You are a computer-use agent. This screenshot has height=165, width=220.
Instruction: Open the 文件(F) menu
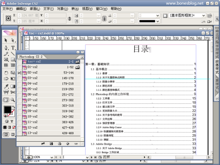7,9
